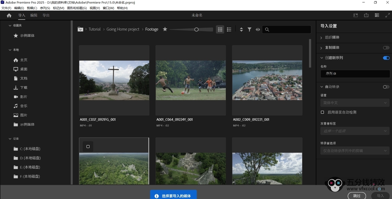Open the 剪辑(C) menu
Image resolution: width=392 pixels, height=199 pixels.
[x=32, y=8]
